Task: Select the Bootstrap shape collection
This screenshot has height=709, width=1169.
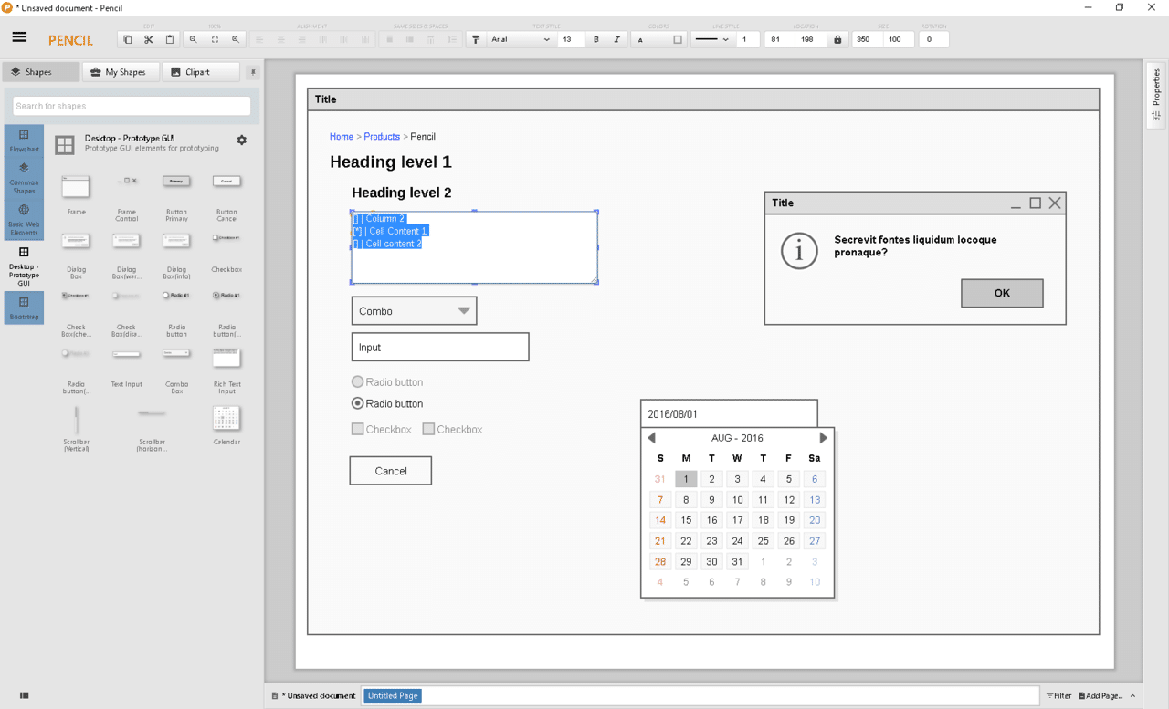Action: click(24, 308)
